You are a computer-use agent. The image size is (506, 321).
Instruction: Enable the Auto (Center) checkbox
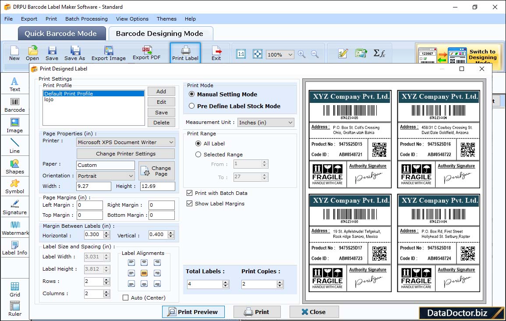click(x=126, y=297)
